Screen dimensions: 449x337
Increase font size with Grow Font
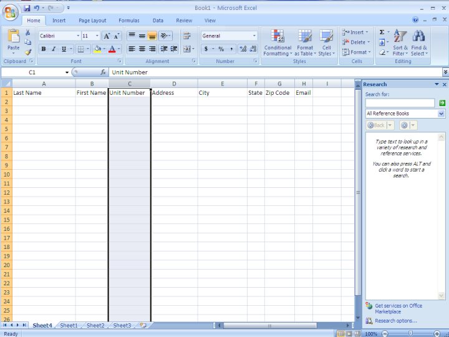click(107, 36)
